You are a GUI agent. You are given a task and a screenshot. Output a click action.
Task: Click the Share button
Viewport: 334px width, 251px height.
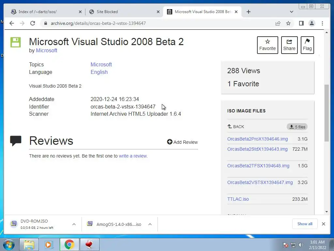click(x=289, y=45)
